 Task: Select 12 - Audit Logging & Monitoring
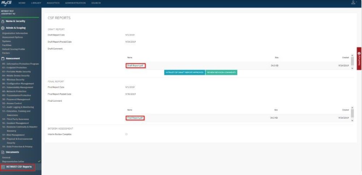click(18, 107)
